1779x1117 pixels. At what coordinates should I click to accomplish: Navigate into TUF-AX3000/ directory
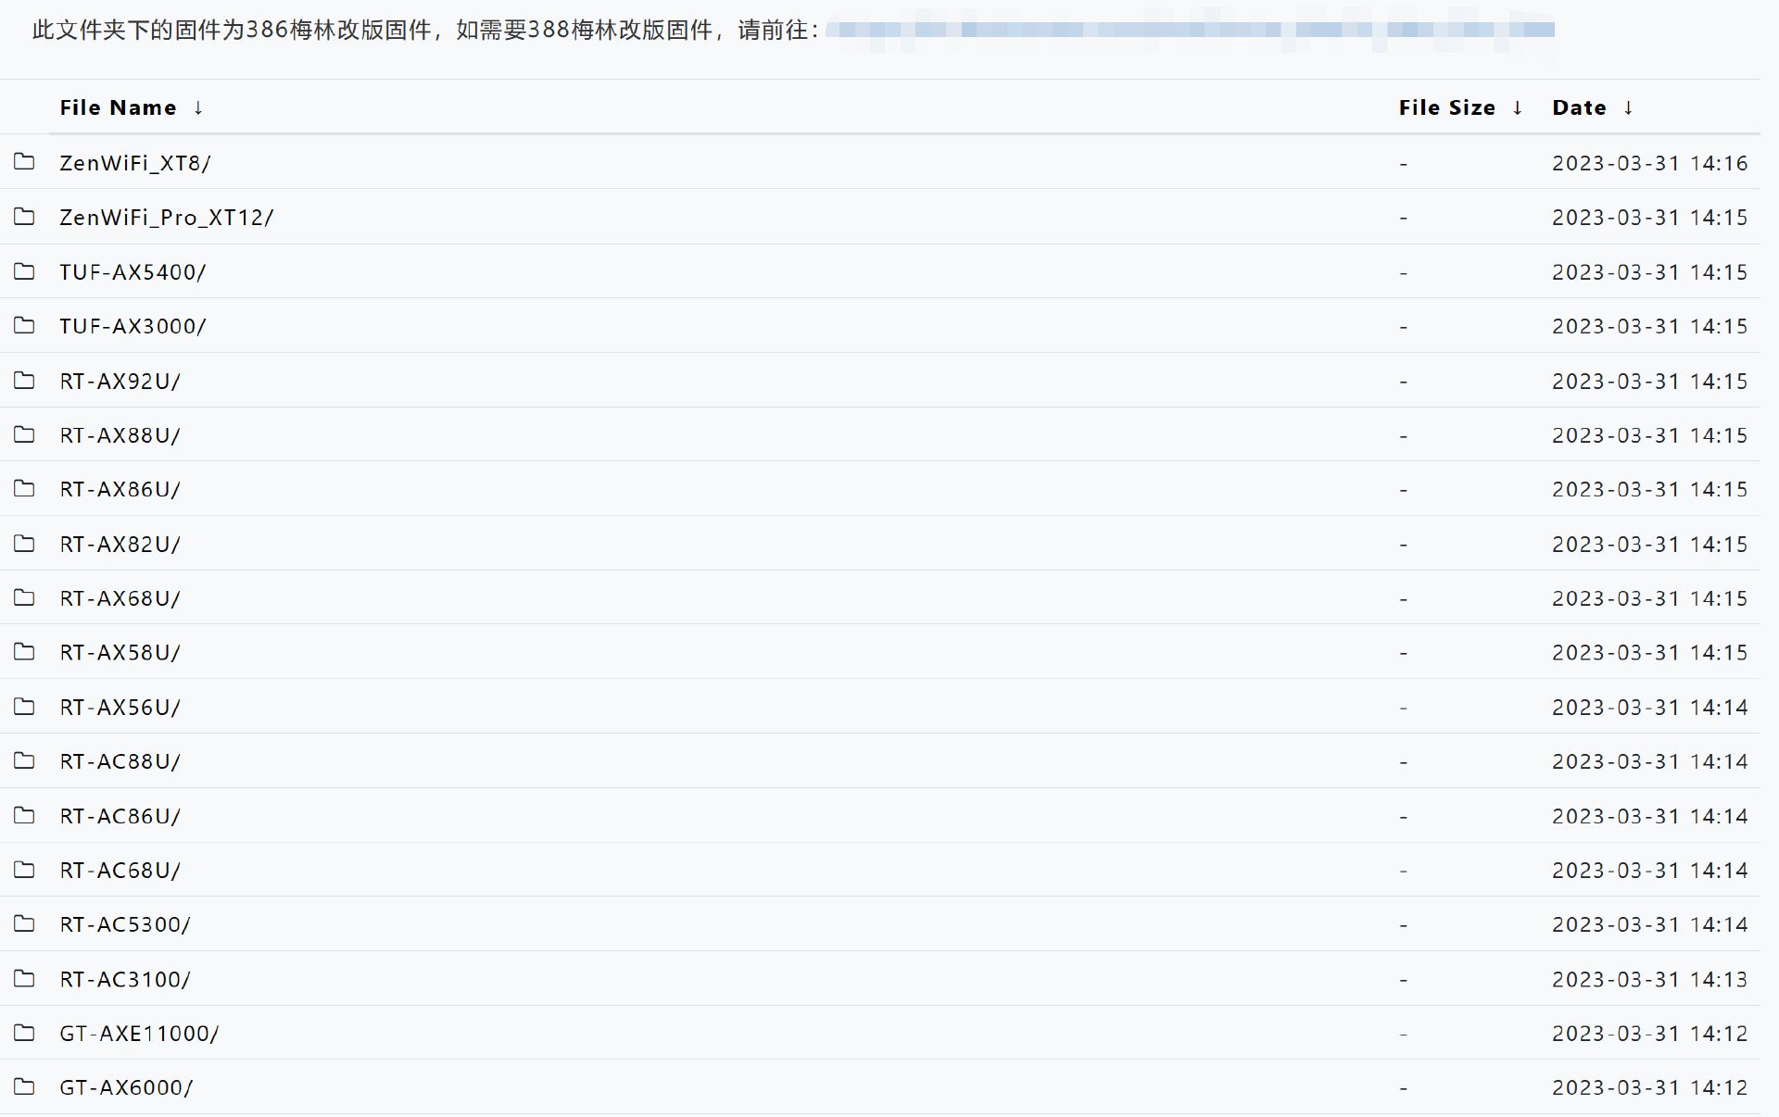coord(132,326)
